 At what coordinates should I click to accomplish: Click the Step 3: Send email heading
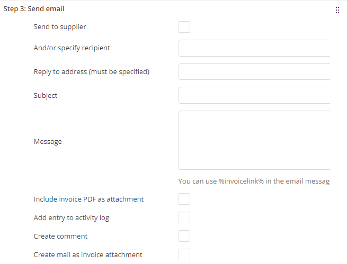[x=34, y=9]
